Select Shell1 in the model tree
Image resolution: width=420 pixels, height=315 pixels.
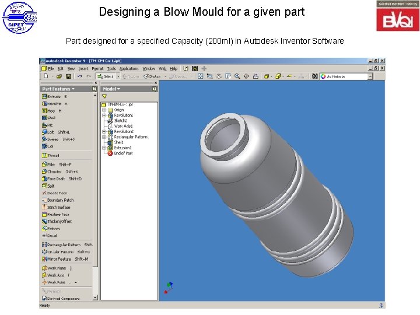point(116,142)
